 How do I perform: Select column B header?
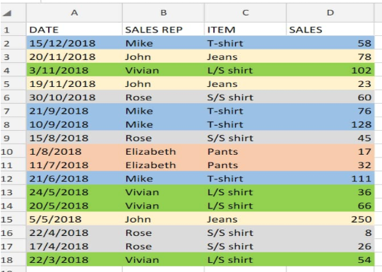coord(164,13)
